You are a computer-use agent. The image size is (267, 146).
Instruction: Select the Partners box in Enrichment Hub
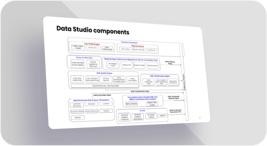click(x=78, y=118)
